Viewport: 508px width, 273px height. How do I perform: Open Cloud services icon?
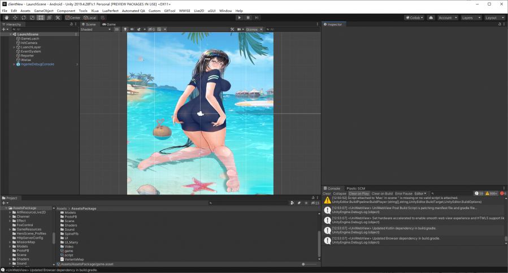[x=431, y=18]
